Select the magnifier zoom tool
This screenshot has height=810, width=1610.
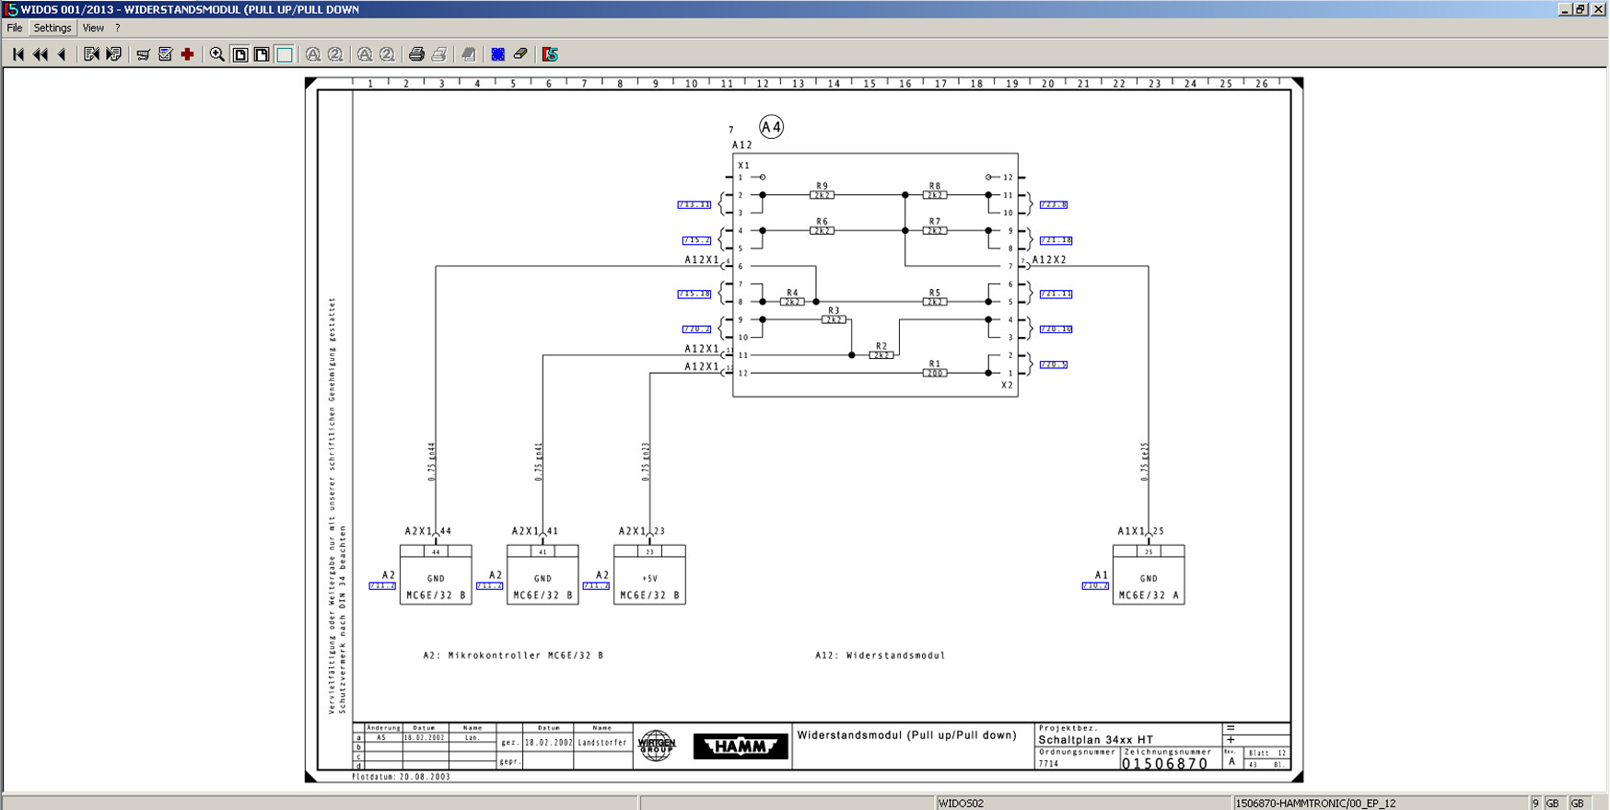217,54
